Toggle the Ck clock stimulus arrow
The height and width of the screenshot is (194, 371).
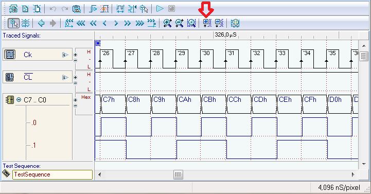65,55
